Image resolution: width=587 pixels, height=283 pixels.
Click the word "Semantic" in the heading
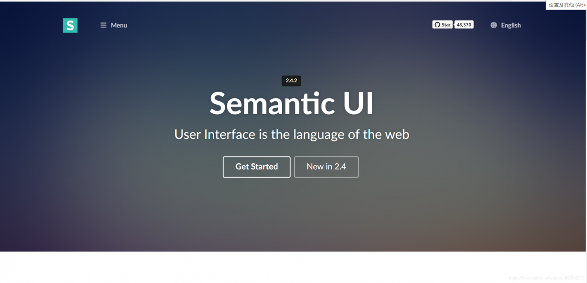tap(272, 103)
